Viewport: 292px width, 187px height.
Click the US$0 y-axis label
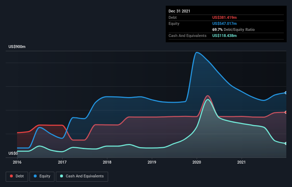pos(13,153)
